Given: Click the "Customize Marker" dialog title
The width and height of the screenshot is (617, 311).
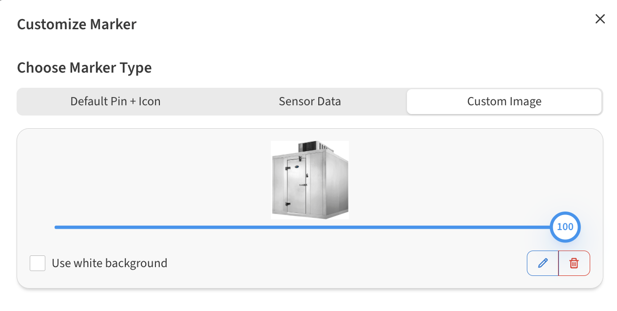Looking at the screenshot, I should 77,24.
